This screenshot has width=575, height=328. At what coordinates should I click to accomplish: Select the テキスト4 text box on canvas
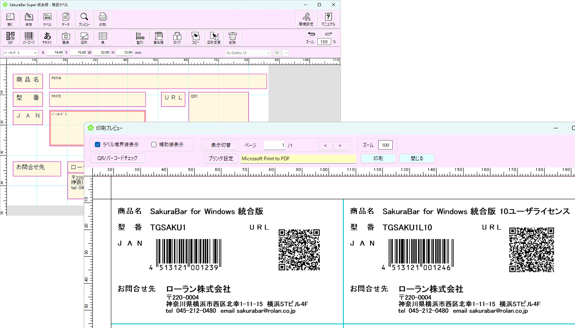(x=158, y=81)
